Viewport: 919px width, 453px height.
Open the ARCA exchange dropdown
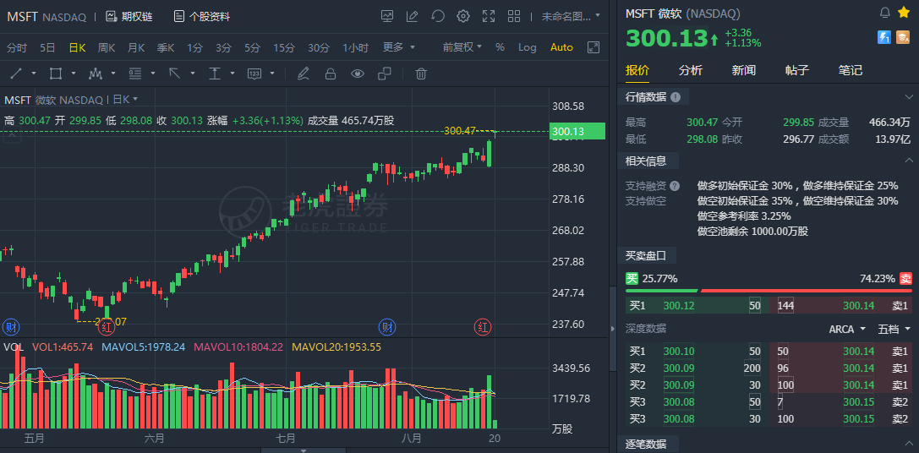(847, 330)
